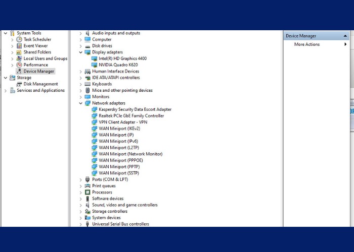Click the Shared Folders icon

point(19,52)
